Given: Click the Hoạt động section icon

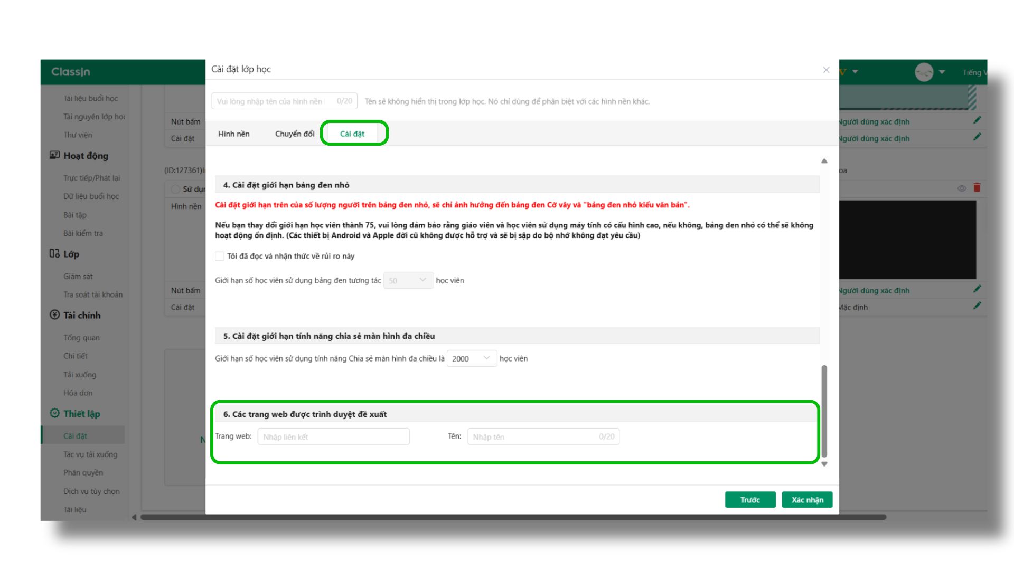Looking at the screenshot, I should [54, 155].
